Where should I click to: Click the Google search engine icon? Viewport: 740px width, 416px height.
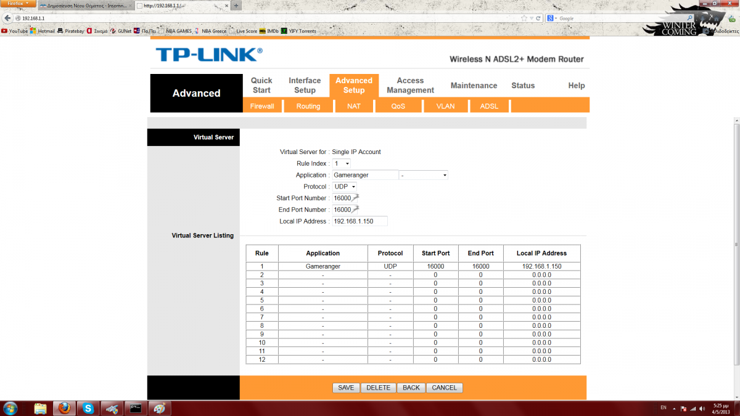click(x=550, y=18)
